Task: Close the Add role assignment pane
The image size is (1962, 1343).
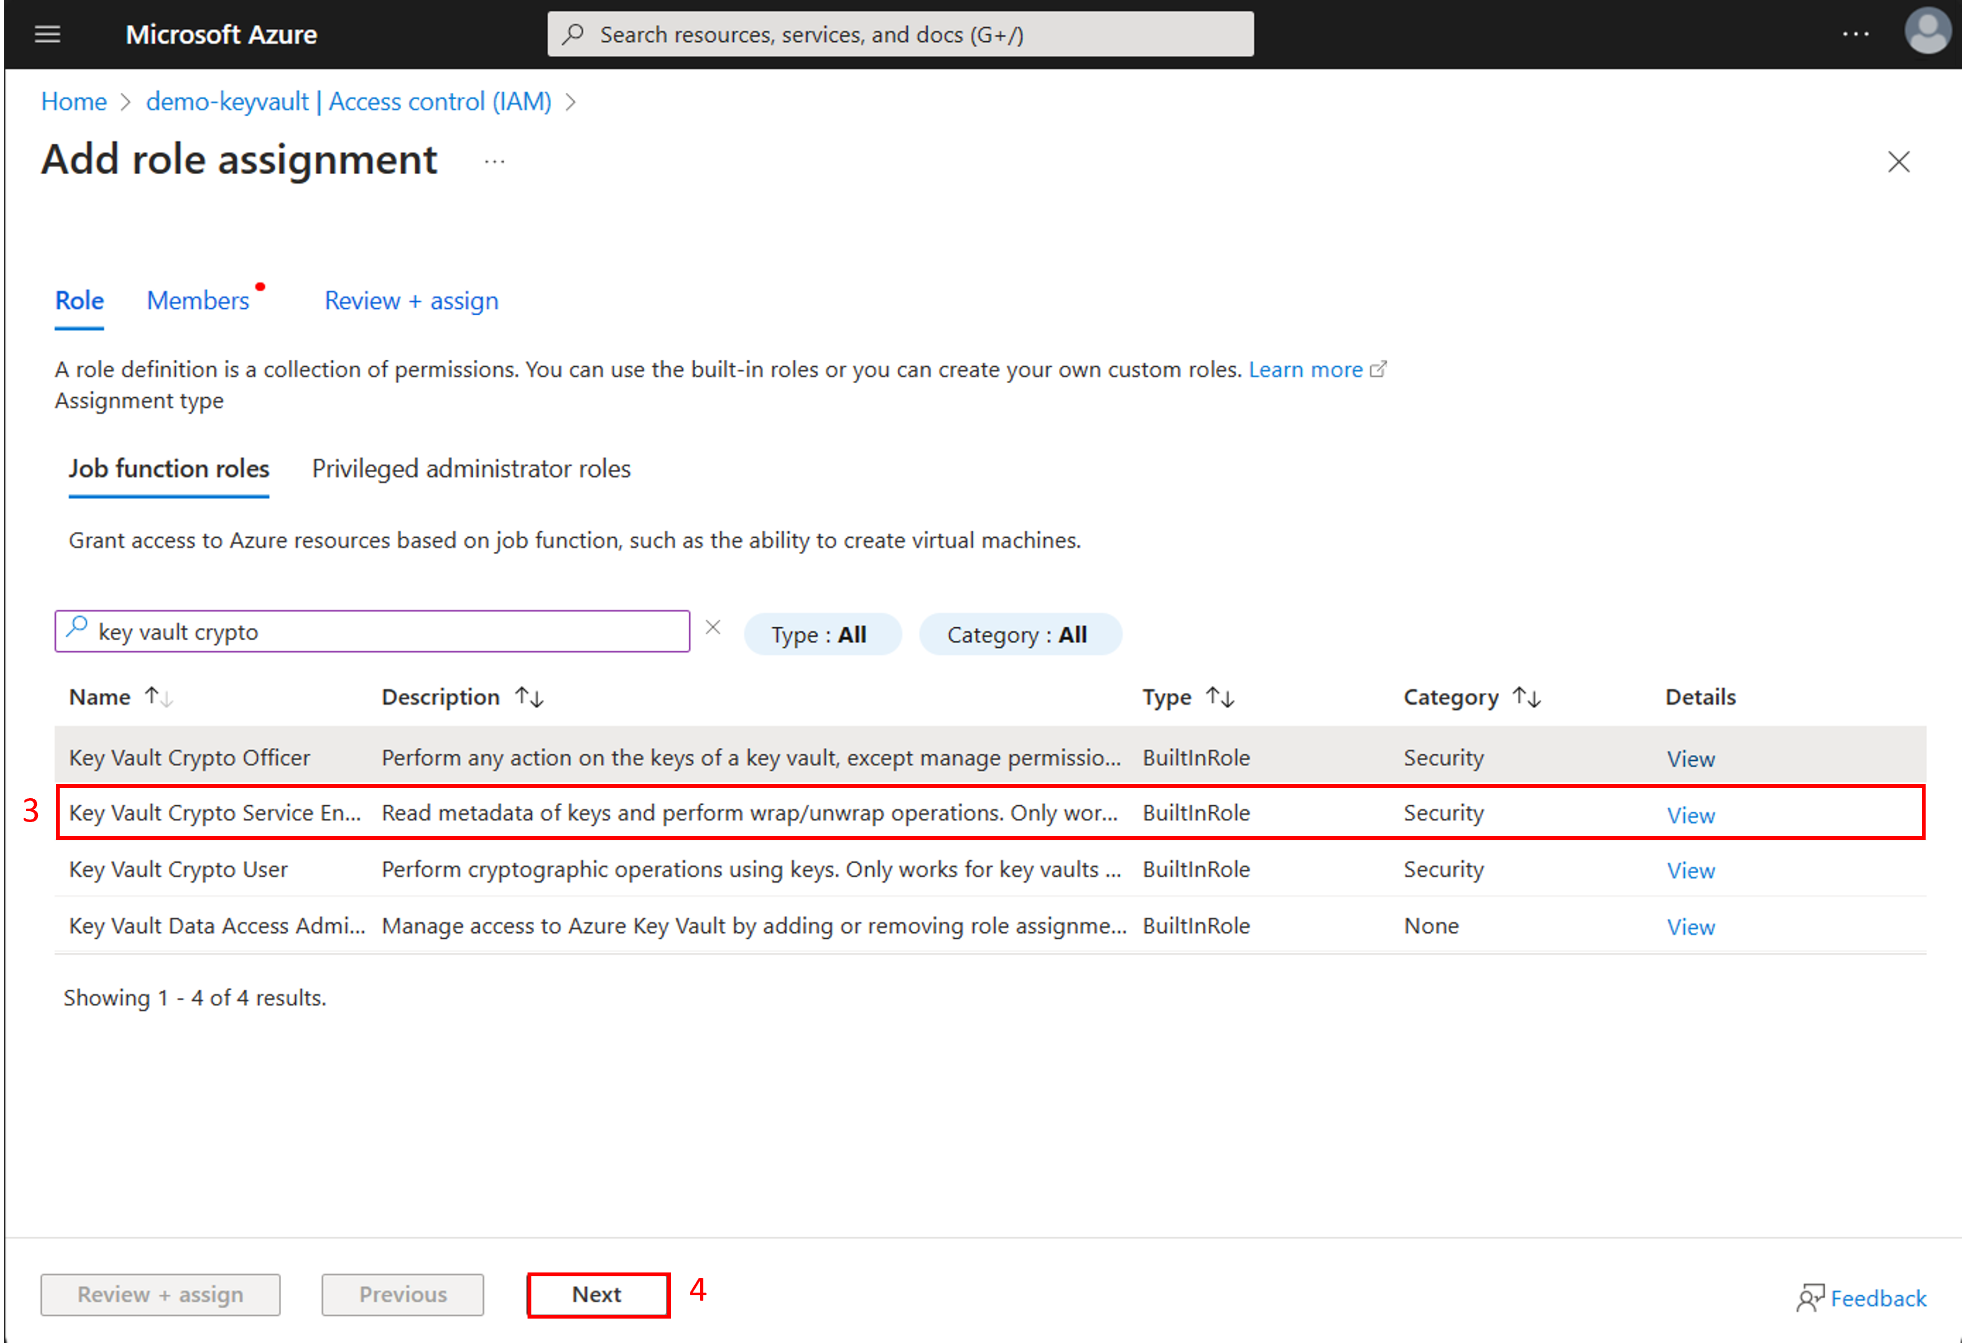Action: 1898,162
